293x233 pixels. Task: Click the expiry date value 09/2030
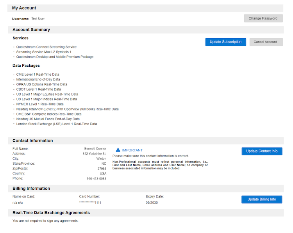pyautogui.click(x=152, y=203)
